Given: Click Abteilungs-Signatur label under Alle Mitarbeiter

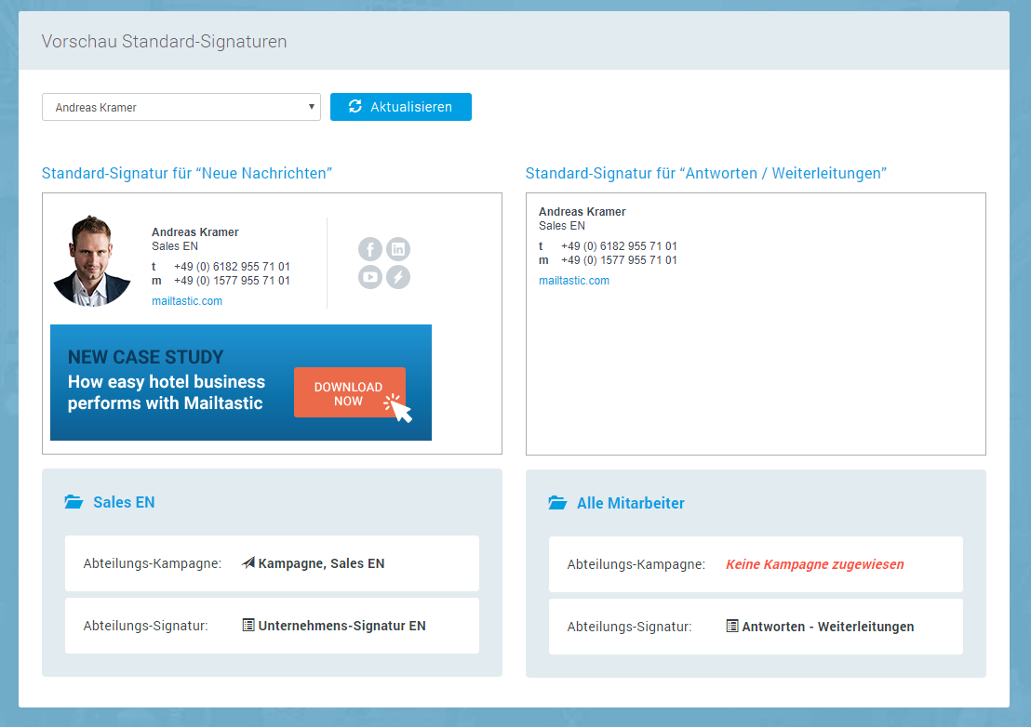Looking at the screenshot, I should pos(629,627).
